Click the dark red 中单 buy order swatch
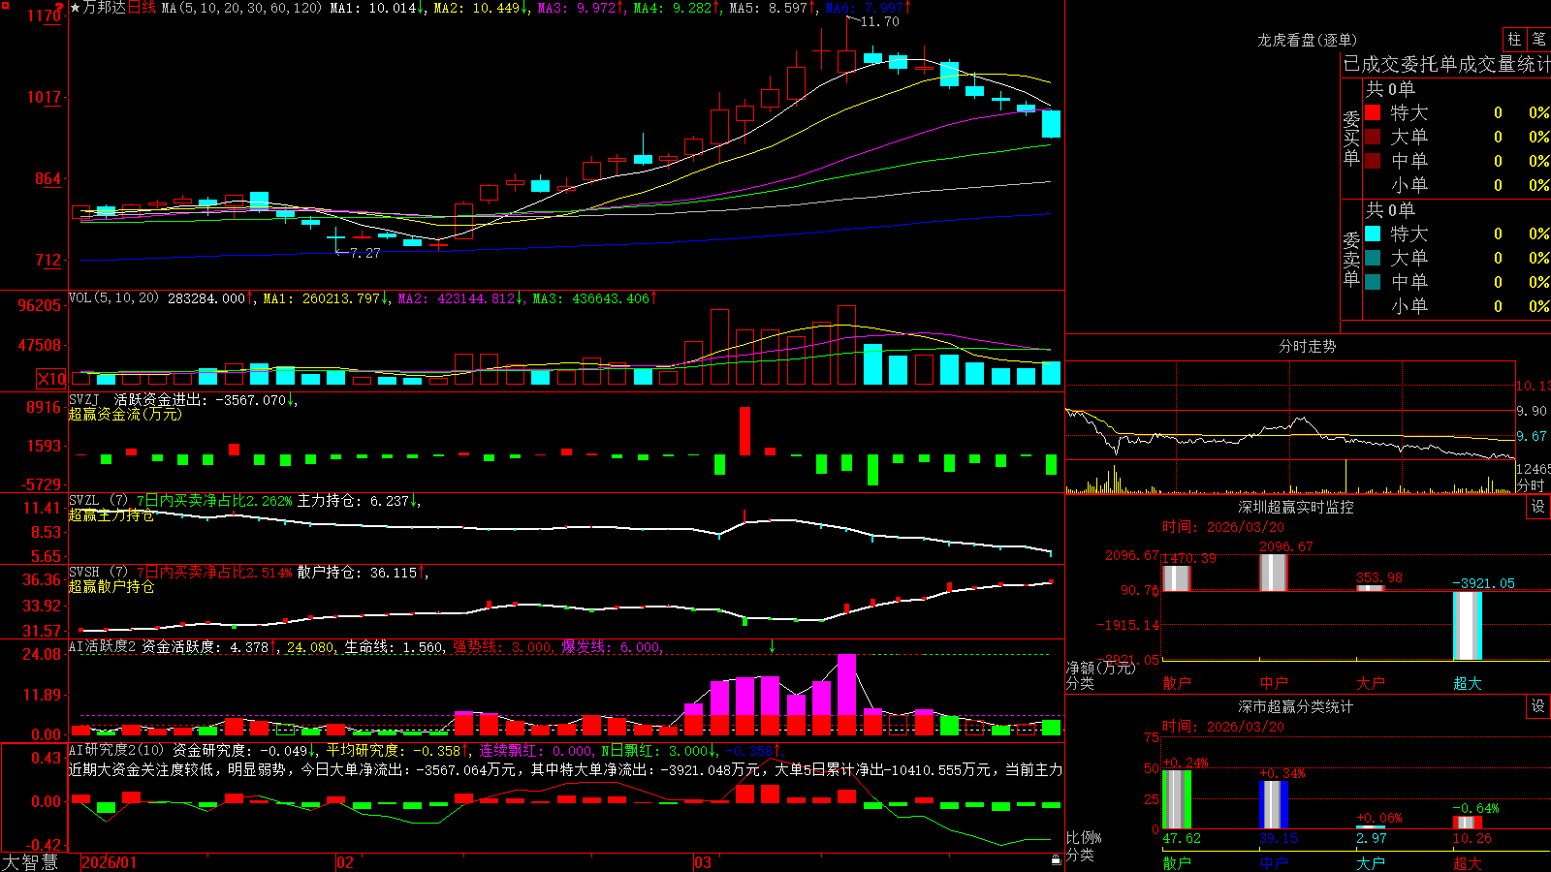Image resolution: width=1551 pixels, height=872 pixels. click(1373, 161)
